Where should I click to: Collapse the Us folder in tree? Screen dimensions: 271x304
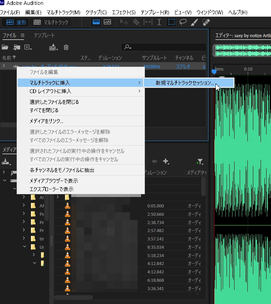point(24,246)
